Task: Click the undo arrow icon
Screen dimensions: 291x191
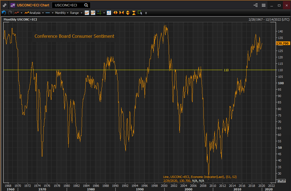Action: [4, 13]
